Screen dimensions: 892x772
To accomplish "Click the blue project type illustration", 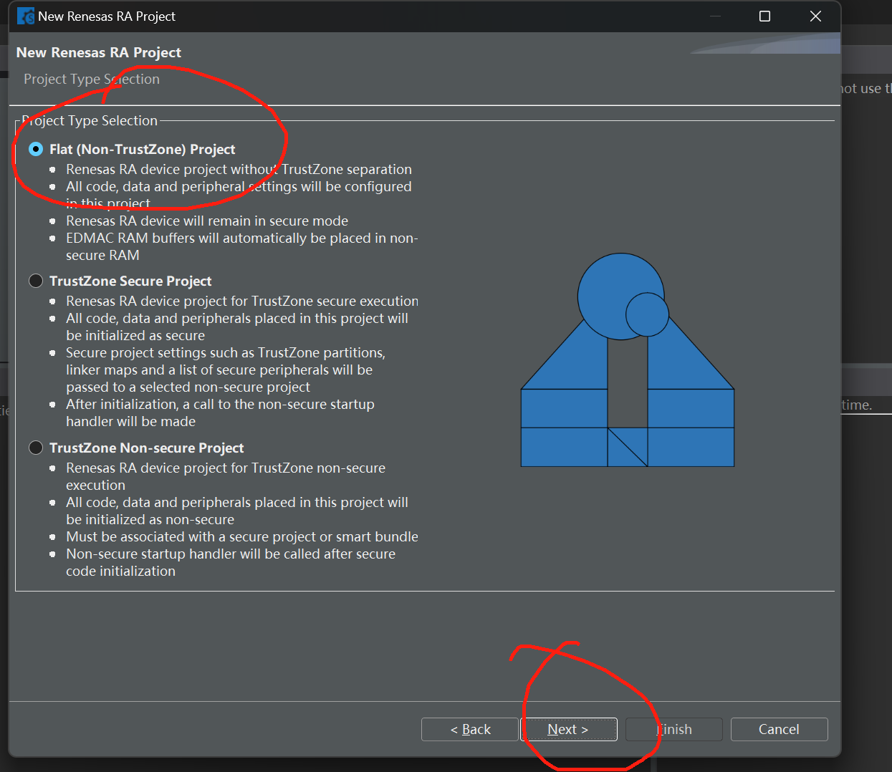I will [x=628, y=360].
